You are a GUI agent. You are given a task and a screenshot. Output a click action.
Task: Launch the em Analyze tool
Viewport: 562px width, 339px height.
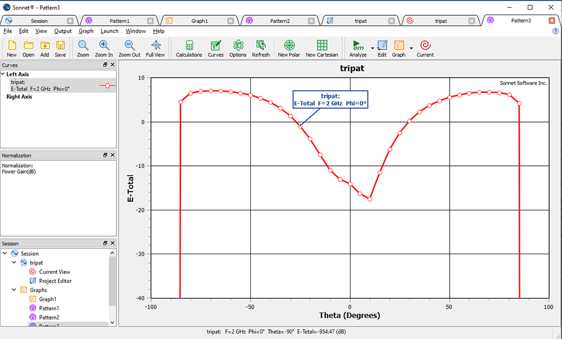click(x=357, y=48)
